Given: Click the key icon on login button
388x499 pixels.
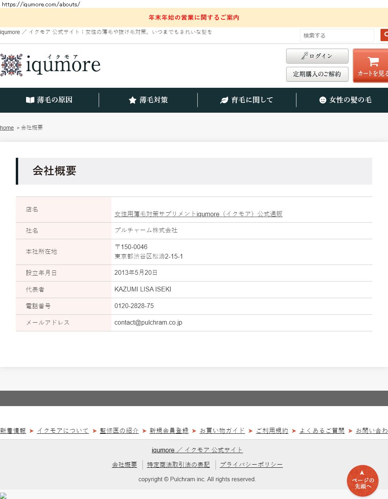Looking at the screenshot, I should (304, 56).
